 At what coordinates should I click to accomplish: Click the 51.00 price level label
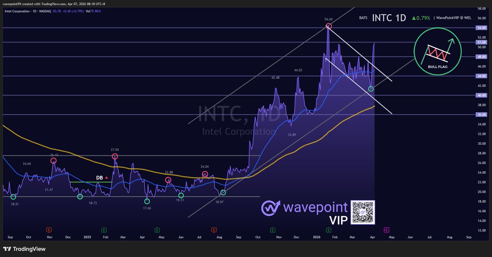(481, 42)
